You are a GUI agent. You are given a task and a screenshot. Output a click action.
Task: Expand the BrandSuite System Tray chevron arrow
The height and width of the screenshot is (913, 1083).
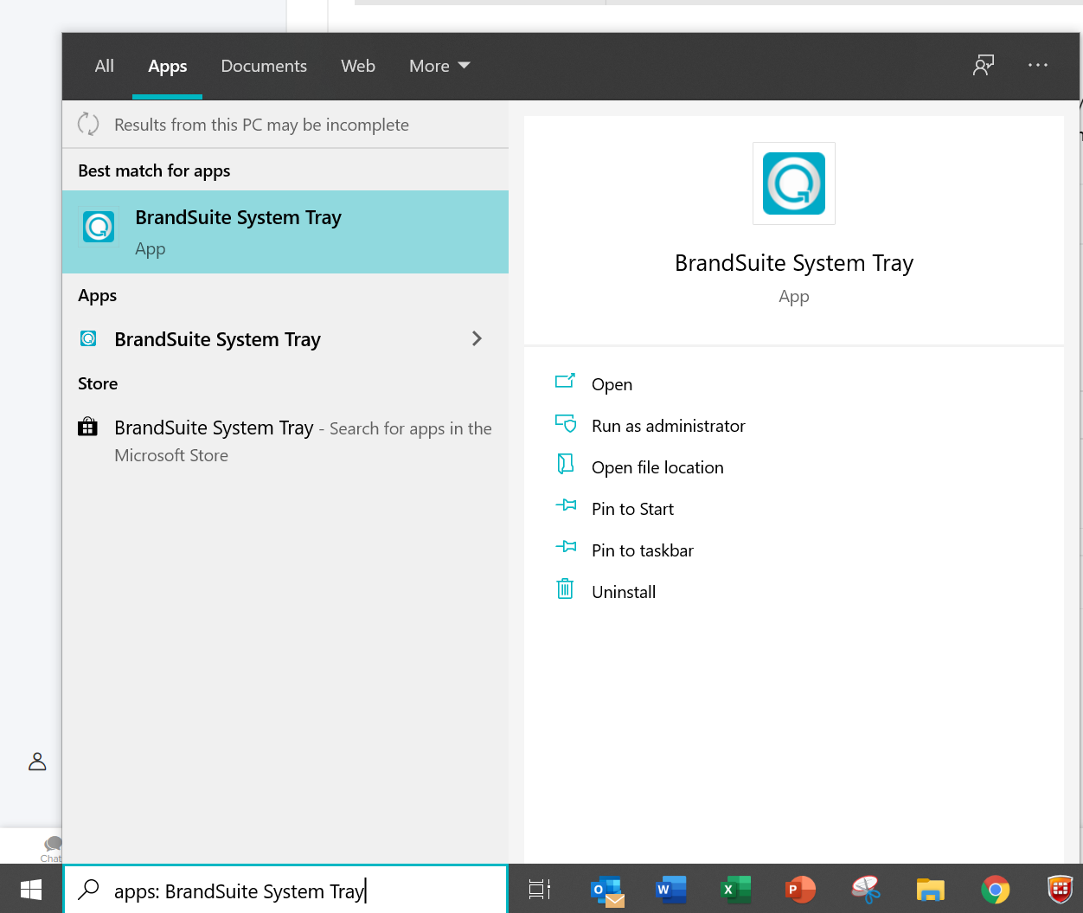[x=477, y=338]
